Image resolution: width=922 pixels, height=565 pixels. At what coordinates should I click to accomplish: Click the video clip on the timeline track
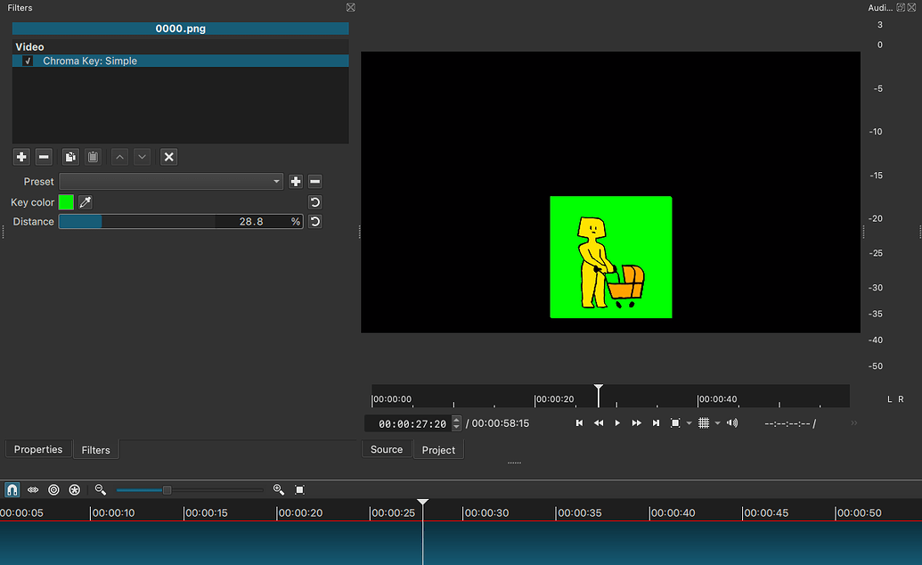[x=461, y=544]
